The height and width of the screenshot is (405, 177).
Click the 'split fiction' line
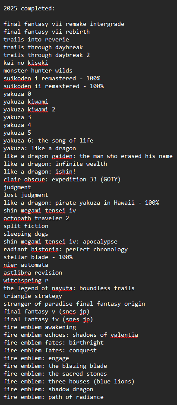click(26, 226)
